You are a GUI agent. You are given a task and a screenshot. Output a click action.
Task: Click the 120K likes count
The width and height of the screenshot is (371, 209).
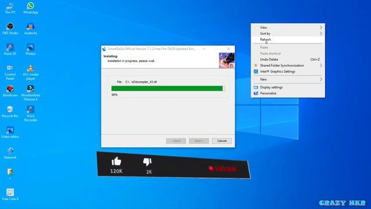(x=116, y=171)
